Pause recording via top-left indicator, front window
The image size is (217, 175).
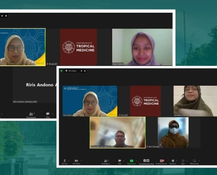(82, 71)
